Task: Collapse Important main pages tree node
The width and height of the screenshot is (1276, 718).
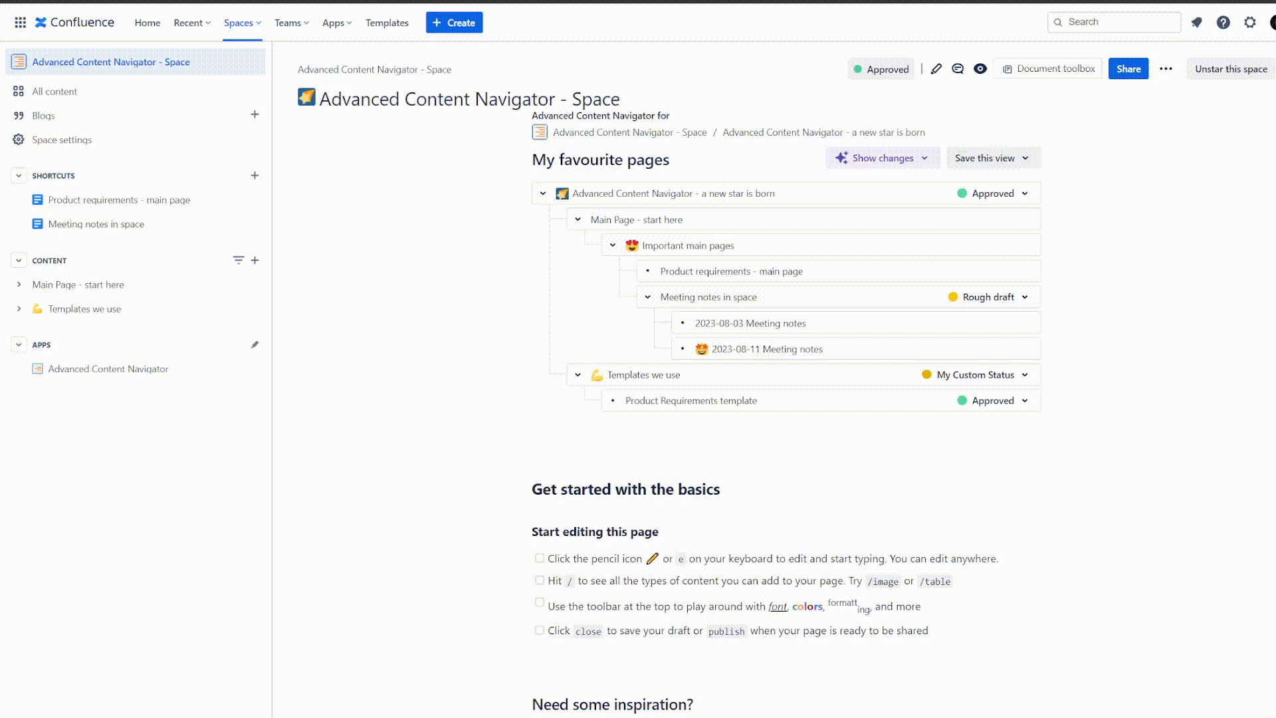Action: [x=613, y=245]
